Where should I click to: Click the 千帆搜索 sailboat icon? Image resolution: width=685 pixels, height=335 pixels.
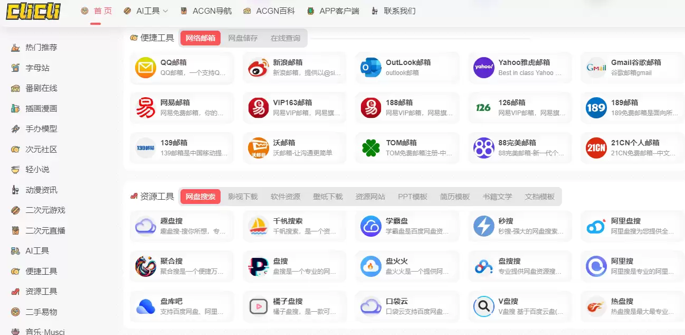click(x=258, y=226)
